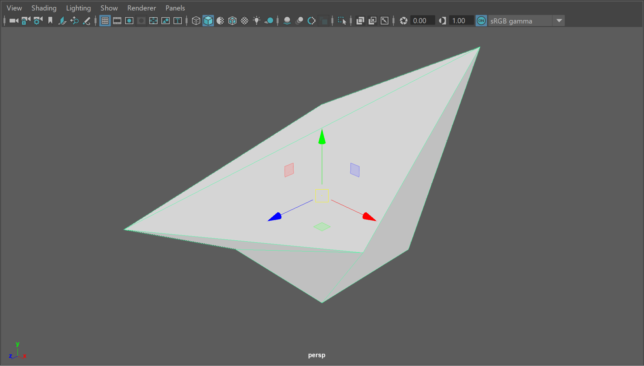
Task: Open the sRGB gamma dropdown arrow
Action: tap(559, 21)
